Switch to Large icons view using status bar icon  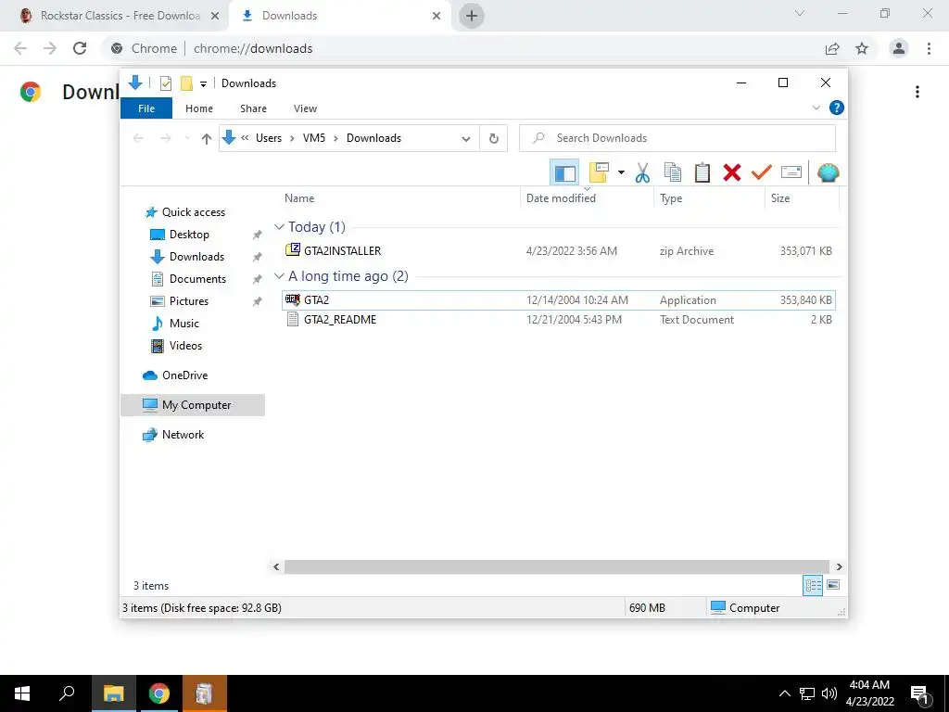(833, 586)
